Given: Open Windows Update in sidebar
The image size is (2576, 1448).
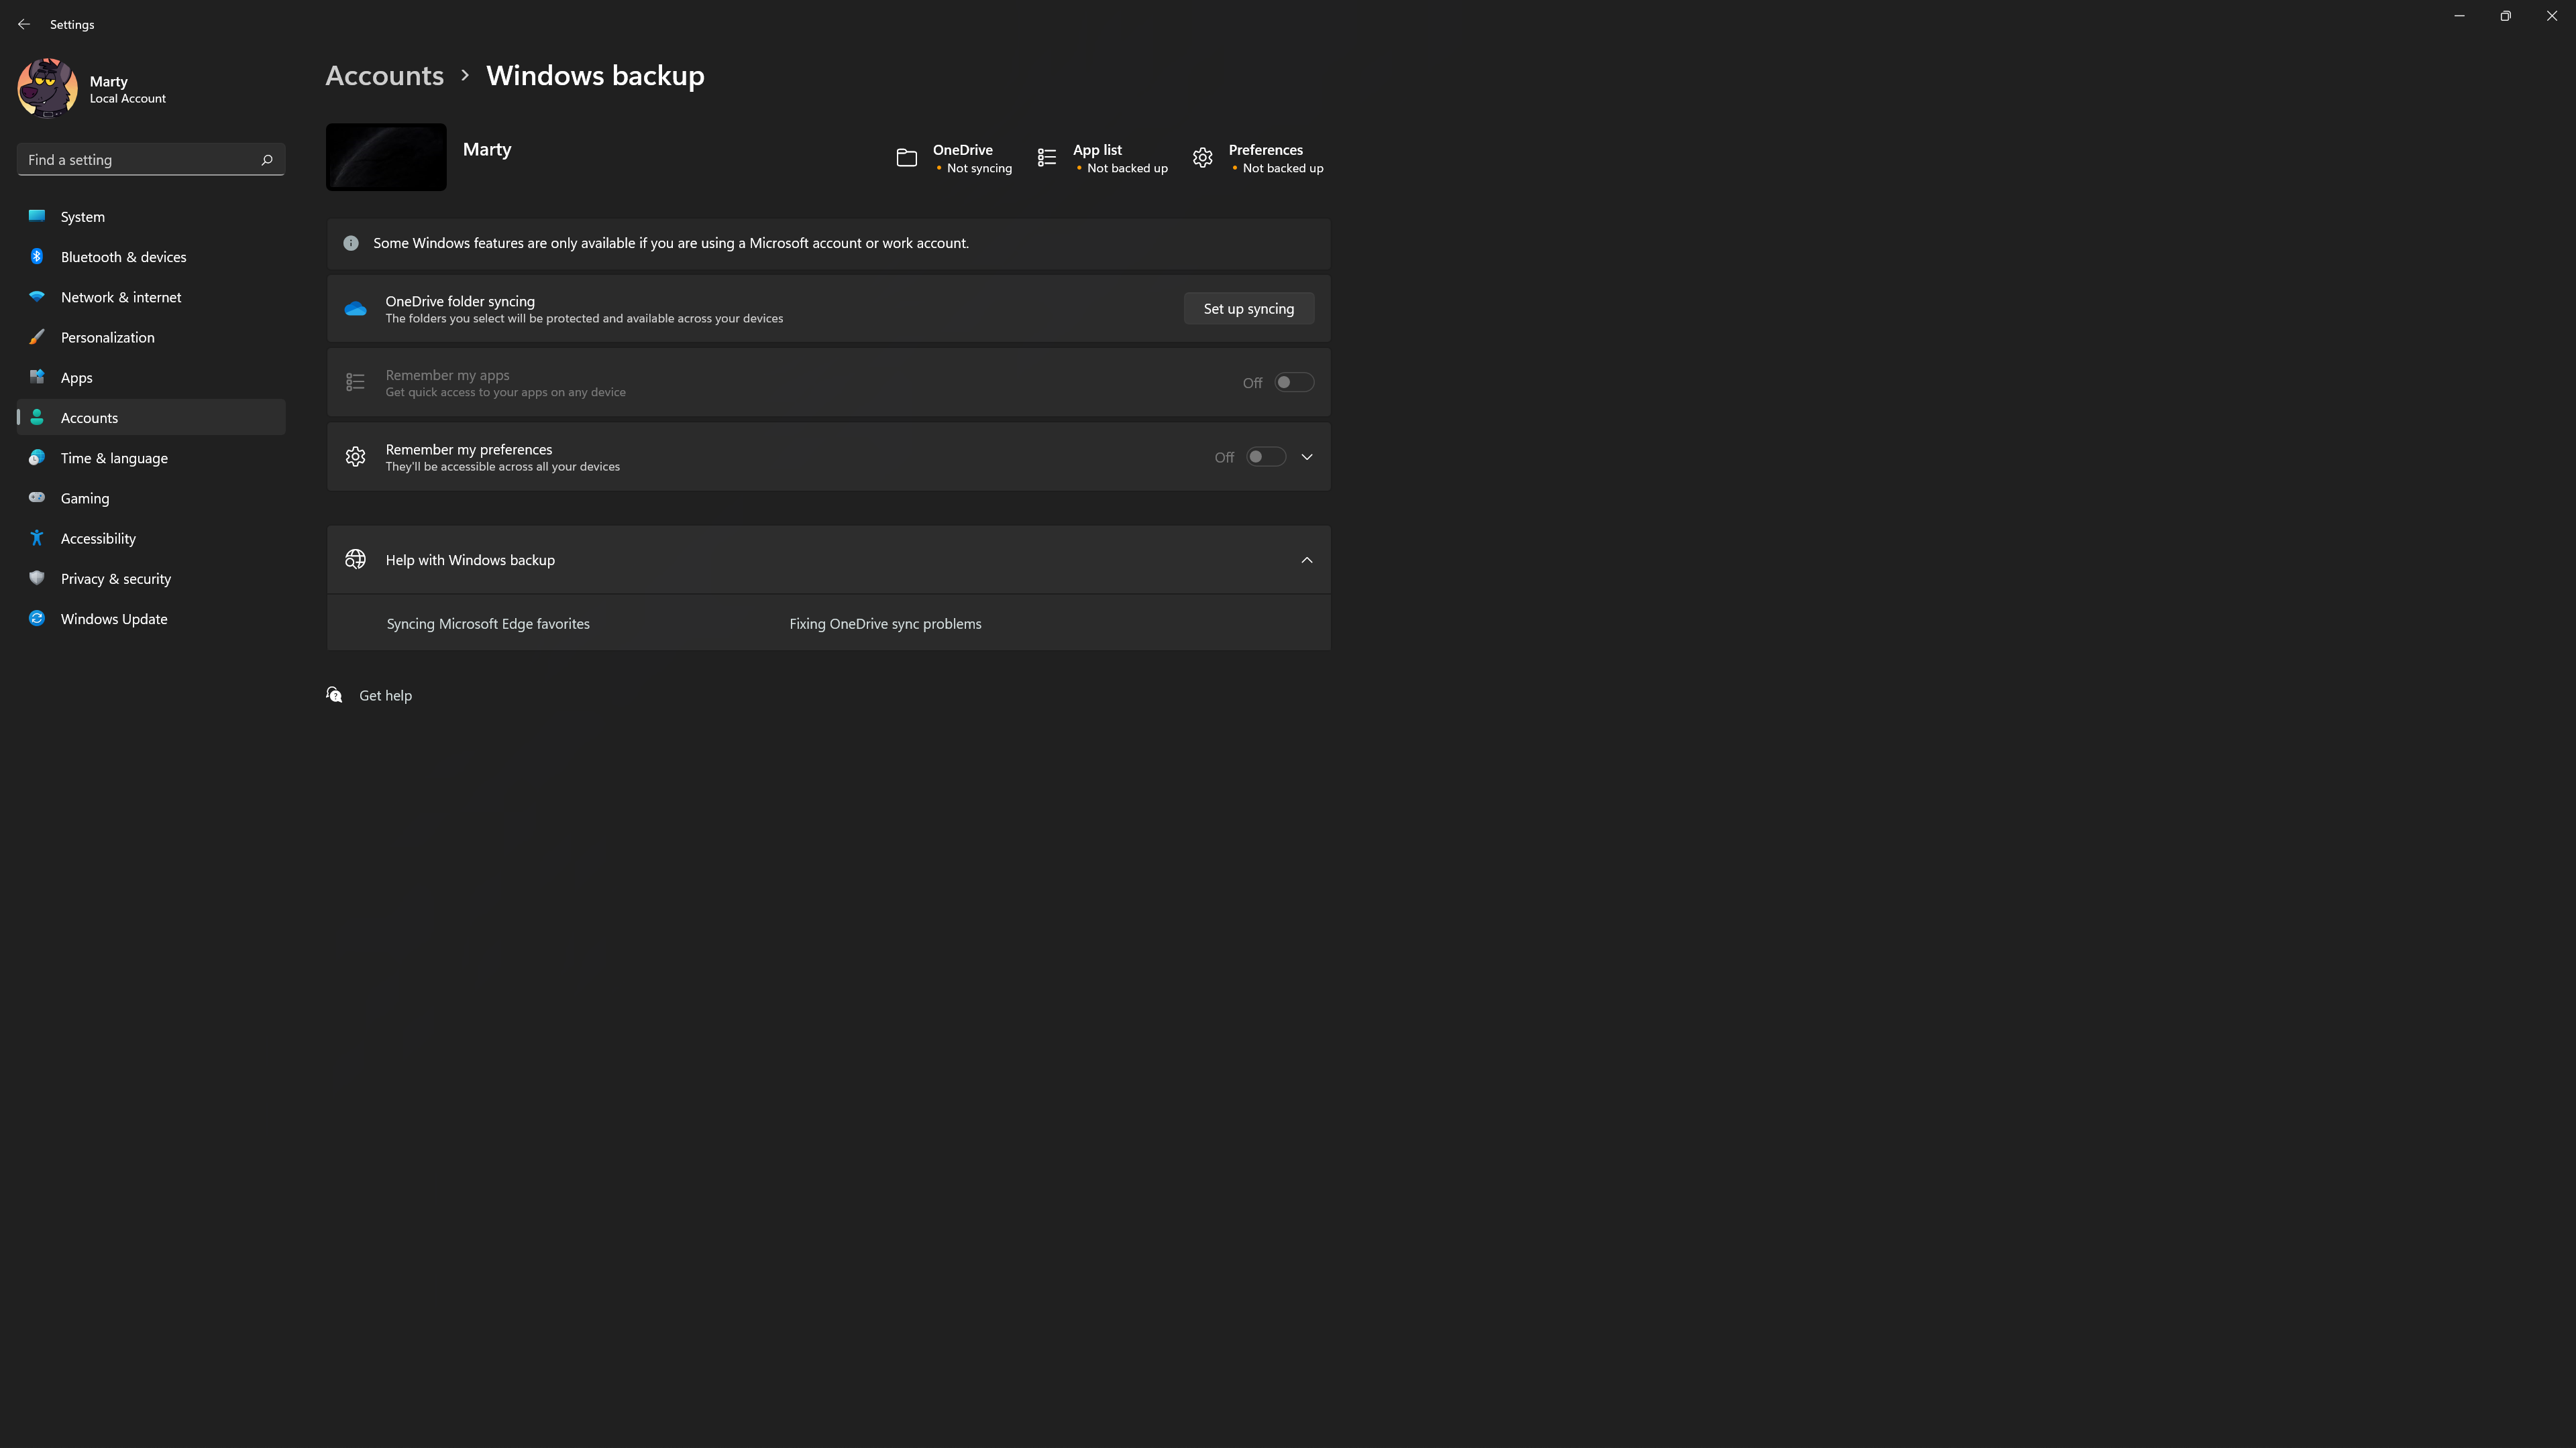Looking at the screenshot, I should click(114, 619).
